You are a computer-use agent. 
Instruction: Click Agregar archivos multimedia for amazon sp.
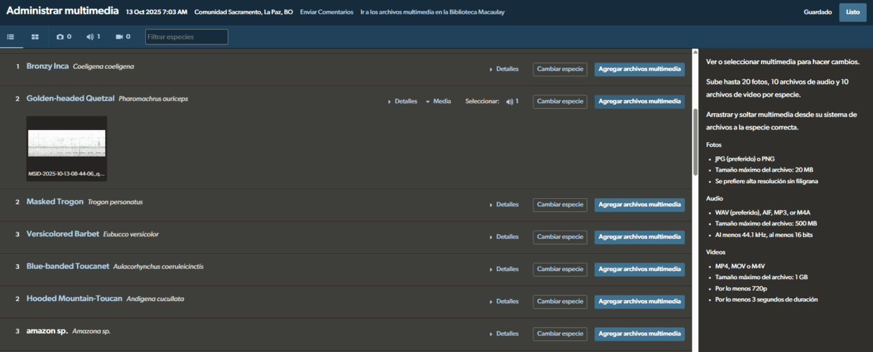point(639,334)
